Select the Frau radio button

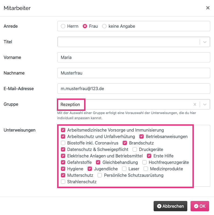(x=85, y=26)
